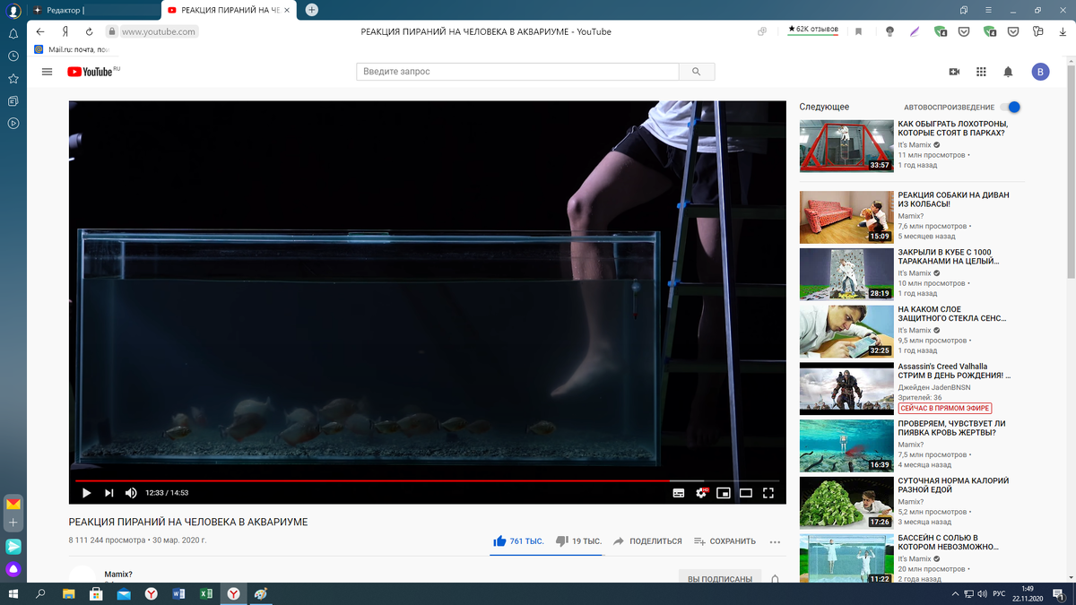Screen dimensions: 1076x605
Task: Enter fullscreen mode
Action: pyautogui.click(x=768, y=492)
